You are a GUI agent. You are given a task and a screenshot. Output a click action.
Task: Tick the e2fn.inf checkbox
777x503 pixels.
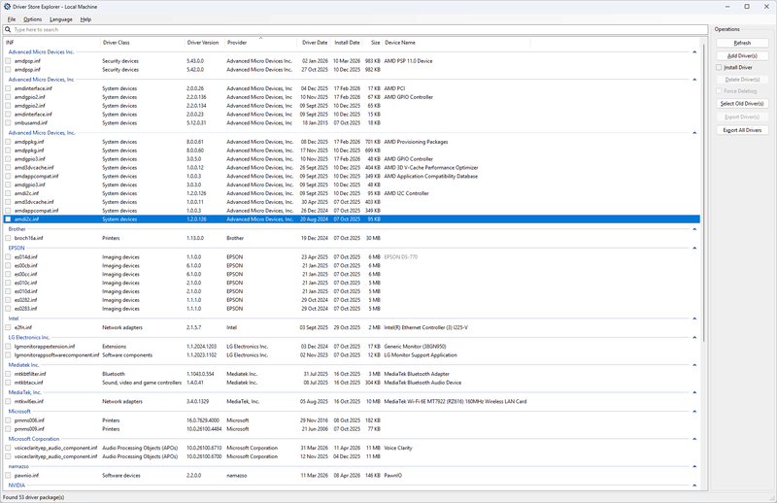[x=8, y=327]
